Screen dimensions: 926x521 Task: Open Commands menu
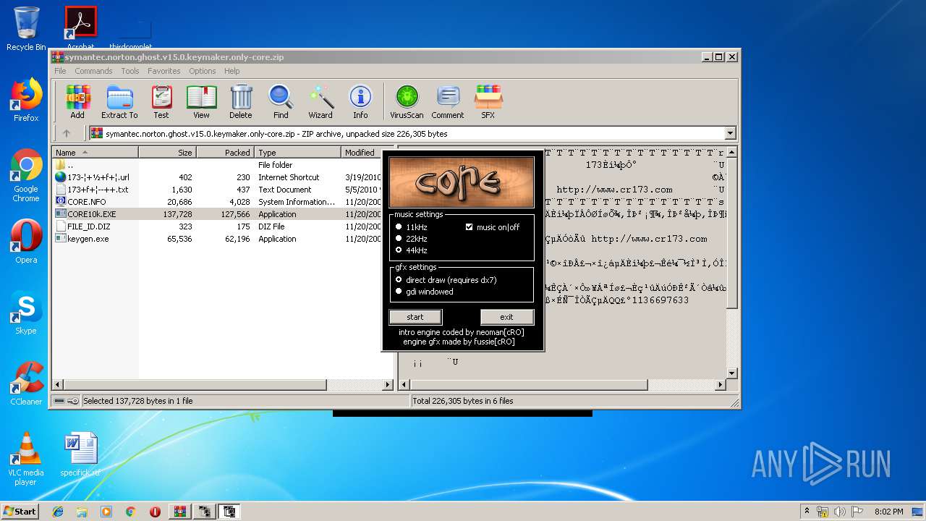(93, 71)
